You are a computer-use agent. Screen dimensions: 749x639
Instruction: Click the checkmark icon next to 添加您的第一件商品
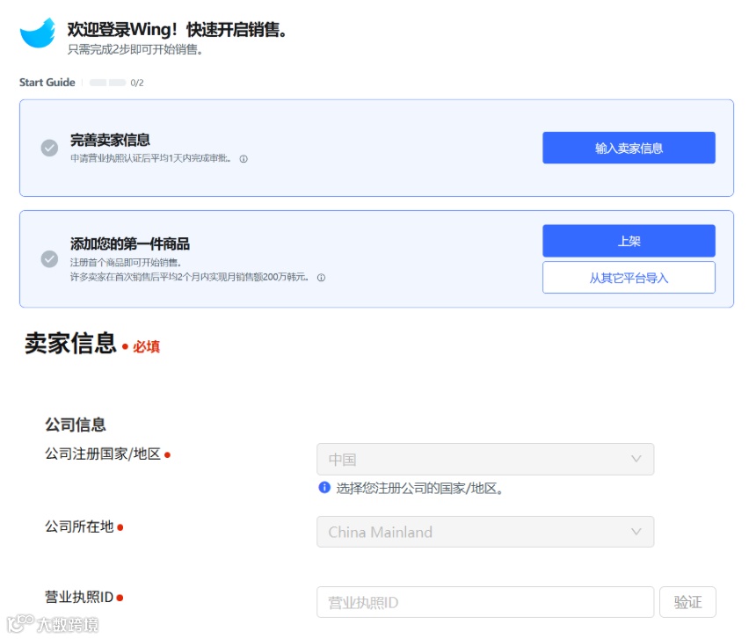tap(49, 258)
